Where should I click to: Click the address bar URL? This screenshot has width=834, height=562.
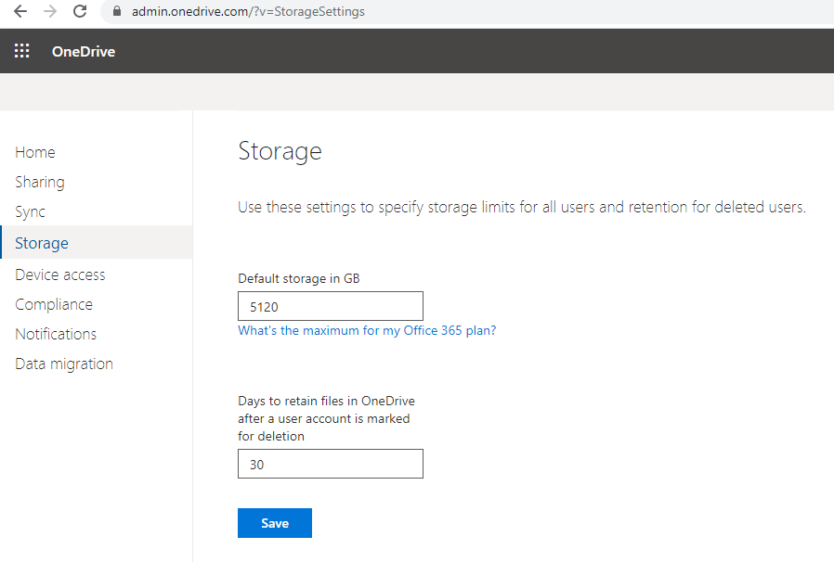pyautogui.click(x=248, y=12)
